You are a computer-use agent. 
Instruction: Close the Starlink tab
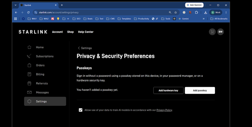click(x=55, y=5)
